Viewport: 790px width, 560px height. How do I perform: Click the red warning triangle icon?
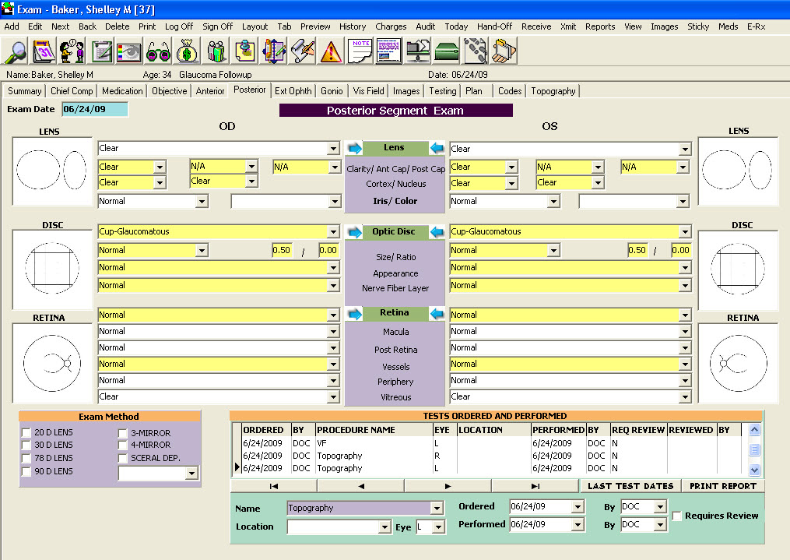(x=330, y=51)
